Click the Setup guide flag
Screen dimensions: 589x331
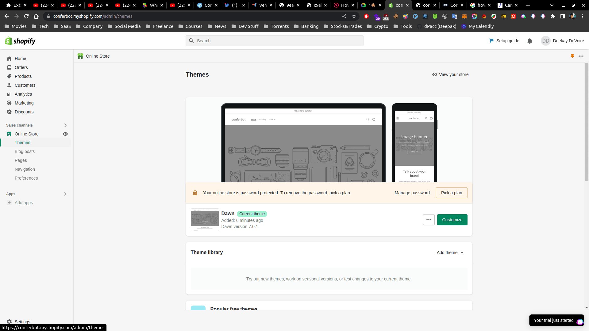[x=504, y=41]
